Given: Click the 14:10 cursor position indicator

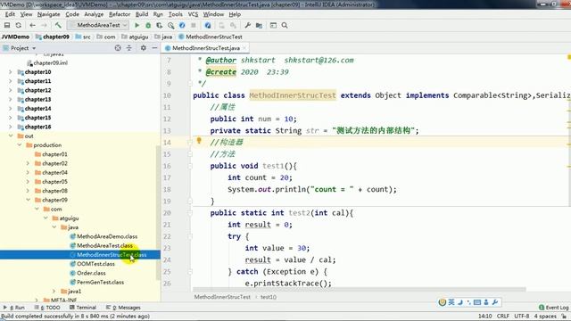Looking at the screenshot, I should (484, 317).
